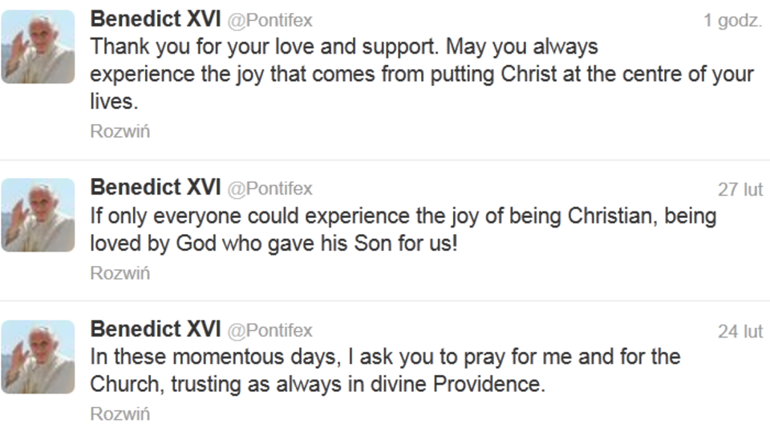Screen dimensions: 770x440
Task: Click the tweet text about putting Christ at the centre
Action: [x=421, y=75]
